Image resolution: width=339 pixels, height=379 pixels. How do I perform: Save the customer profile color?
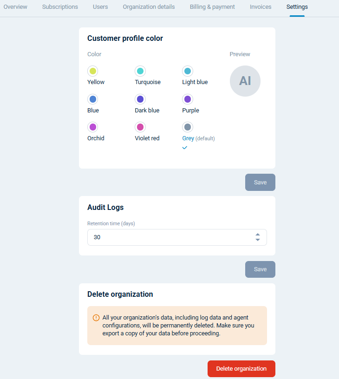click(x=260, y=182)
